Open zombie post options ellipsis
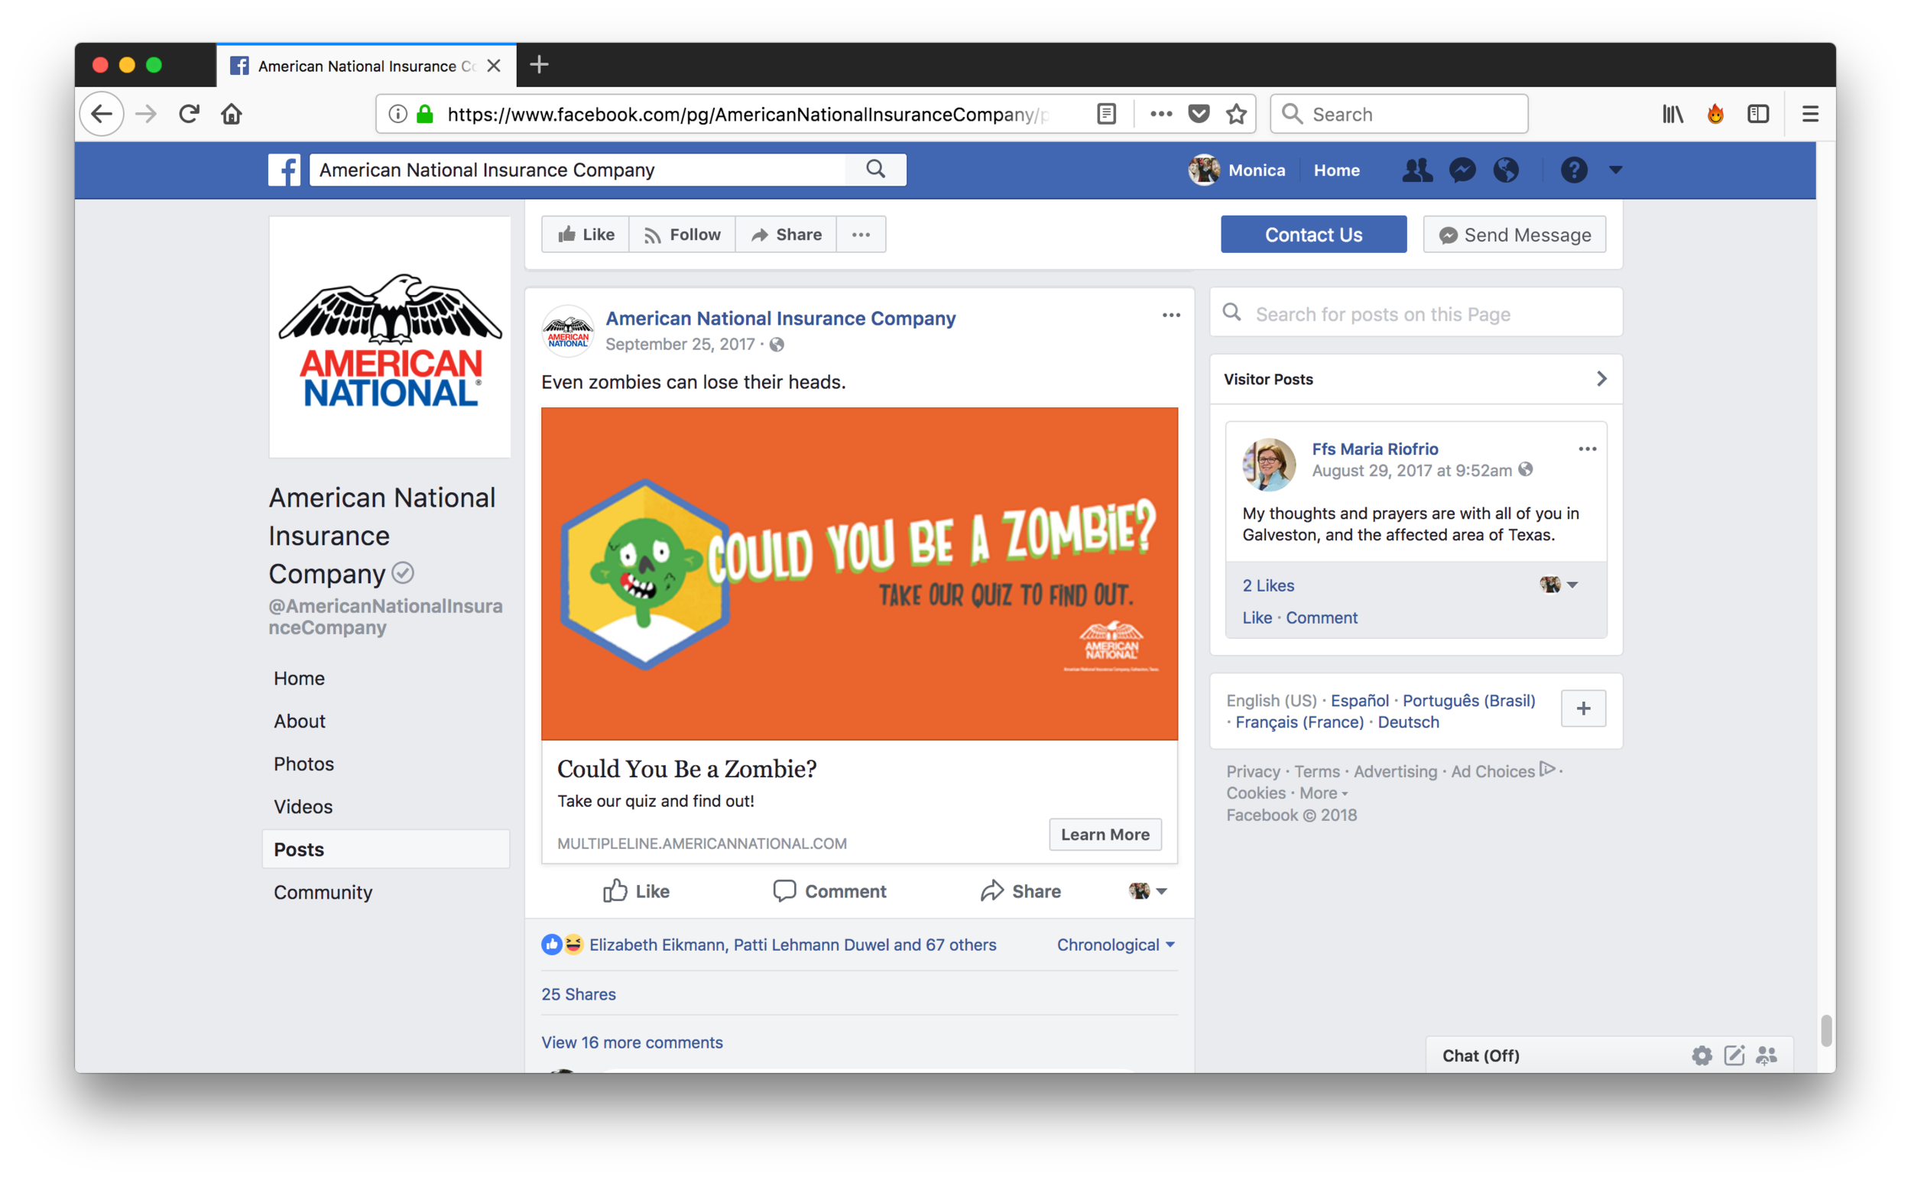1911x1180 pixels. (1170, 316)
